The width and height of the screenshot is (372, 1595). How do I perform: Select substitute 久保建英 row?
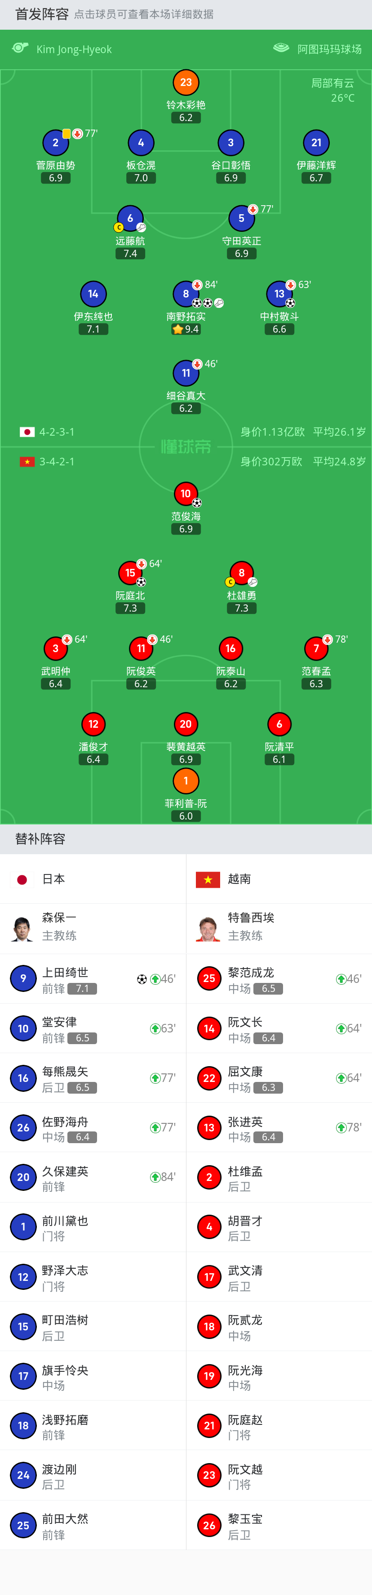coord(93,1177)
